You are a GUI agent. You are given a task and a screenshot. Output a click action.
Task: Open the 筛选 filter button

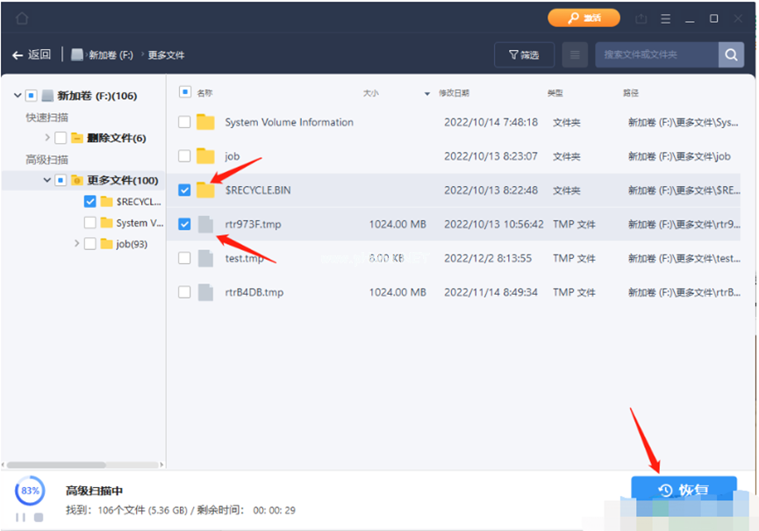(x=524, y=54)
